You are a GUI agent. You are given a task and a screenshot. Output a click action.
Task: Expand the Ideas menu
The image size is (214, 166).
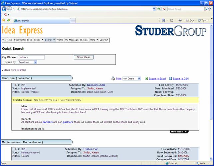click(x=39, y=40)
